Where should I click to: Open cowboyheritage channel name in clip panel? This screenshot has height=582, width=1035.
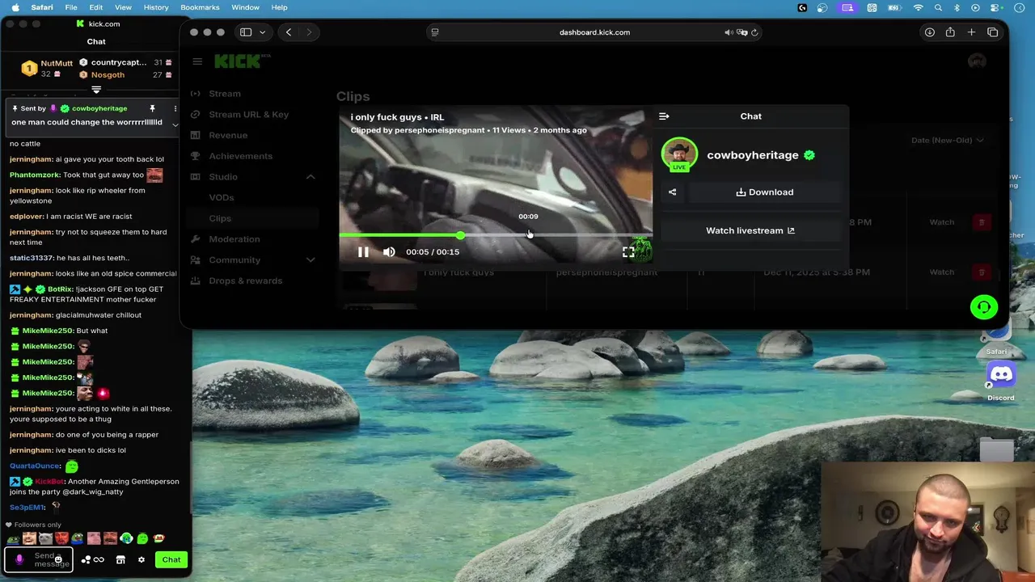pyautogui.click(x=752, y=155)
